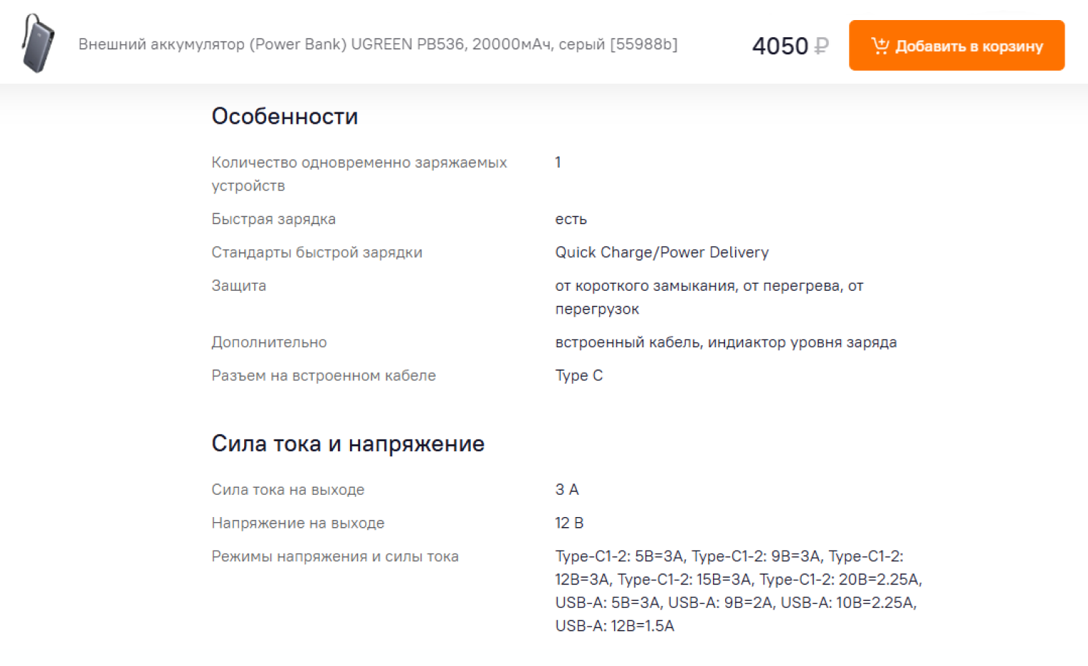The width and height of the screenshot is (1088, 666).
Task: Click the power bank product thumbnail
Action: 38,43
